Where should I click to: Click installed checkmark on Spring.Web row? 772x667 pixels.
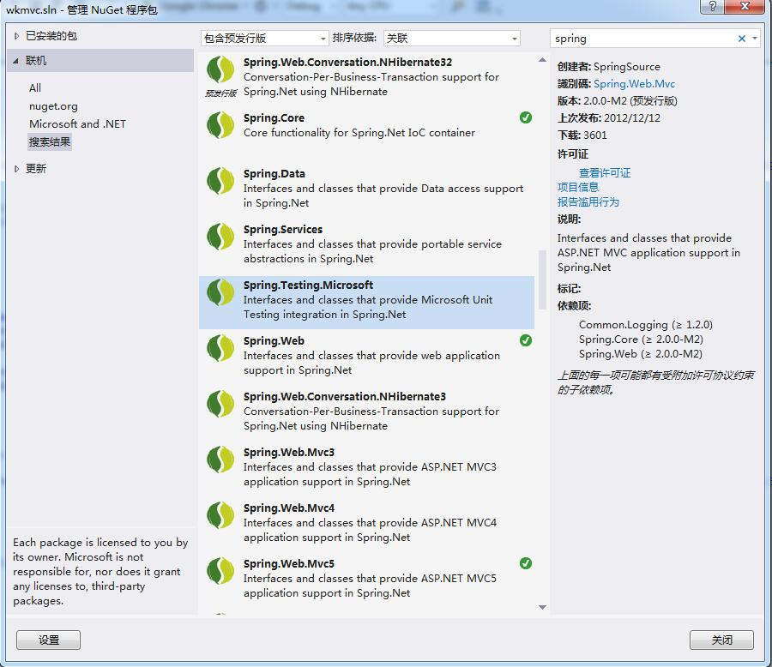(x=526, y=340)
